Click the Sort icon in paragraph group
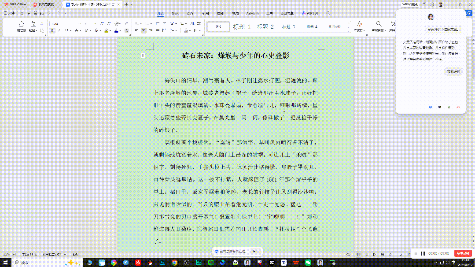475x267 pixels. coord(192,24)
